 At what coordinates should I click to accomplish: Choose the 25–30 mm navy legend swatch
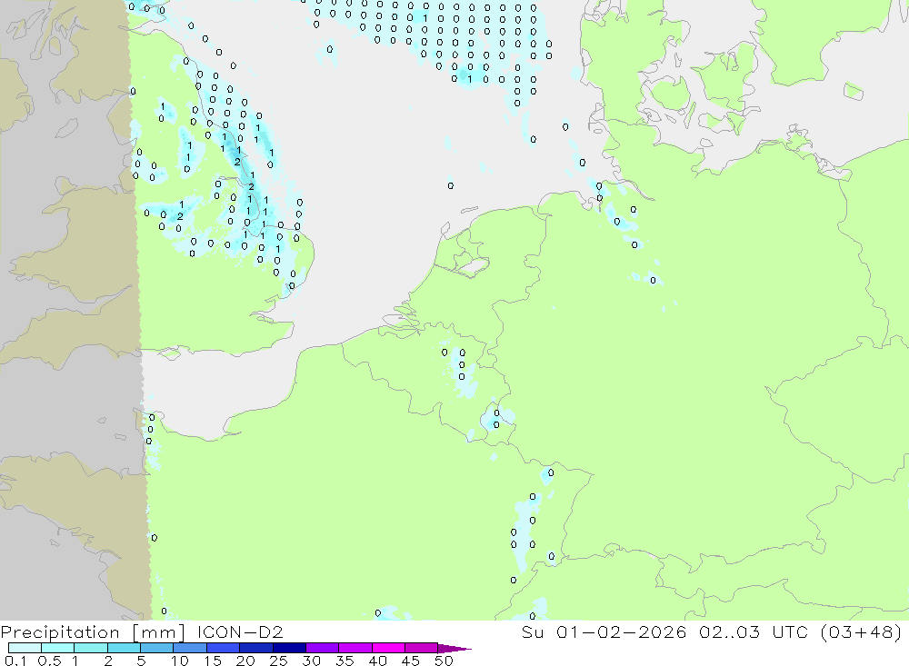click(289, 648)
